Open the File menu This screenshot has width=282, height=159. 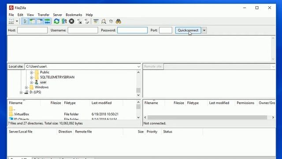(11, 15)
